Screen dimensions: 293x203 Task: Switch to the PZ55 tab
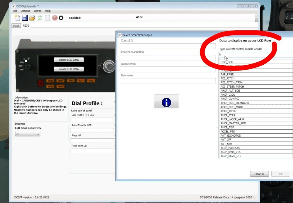click(x=16, y=26)
